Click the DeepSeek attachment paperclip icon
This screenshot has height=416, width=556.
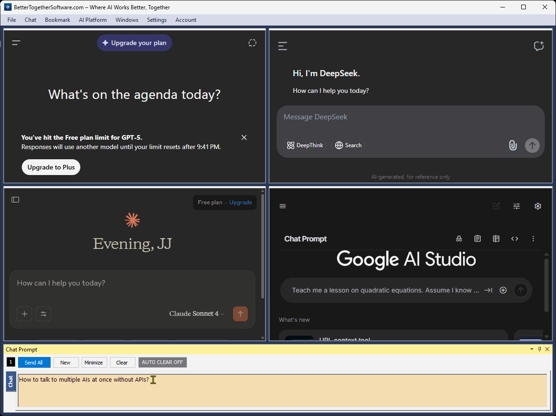(513, 145)
